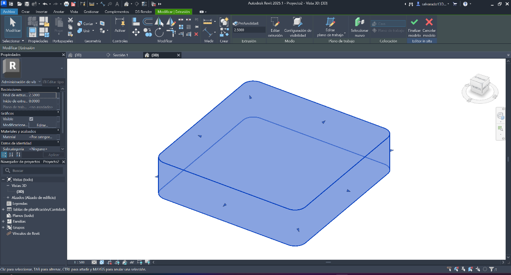Click the default 3D view house icon
This screenshot has height=275, width=511.
(126, 4)
